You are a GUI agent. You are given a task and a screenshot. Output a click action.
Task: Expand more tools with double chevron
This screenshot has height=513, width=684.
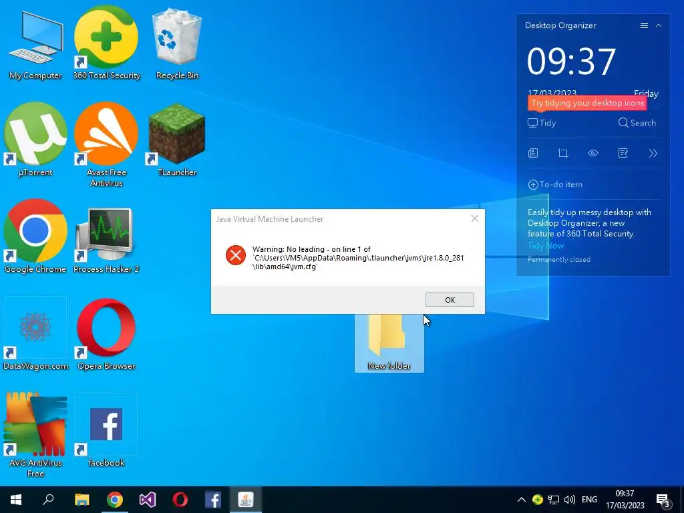(x=653, y=153)
